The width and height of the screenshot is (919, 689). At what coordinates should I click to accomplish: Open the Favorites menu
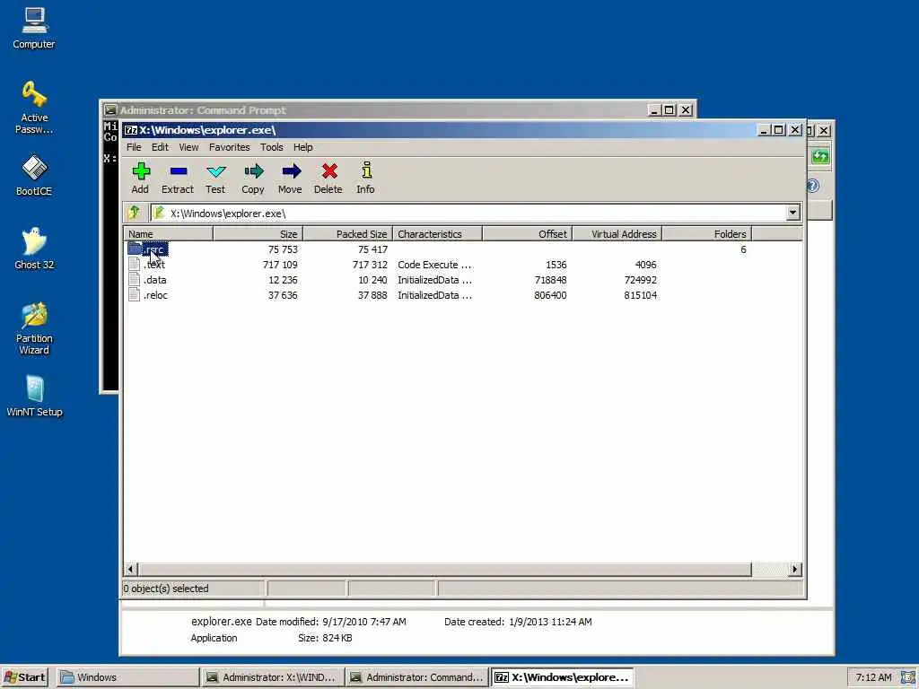coord(229,147)
